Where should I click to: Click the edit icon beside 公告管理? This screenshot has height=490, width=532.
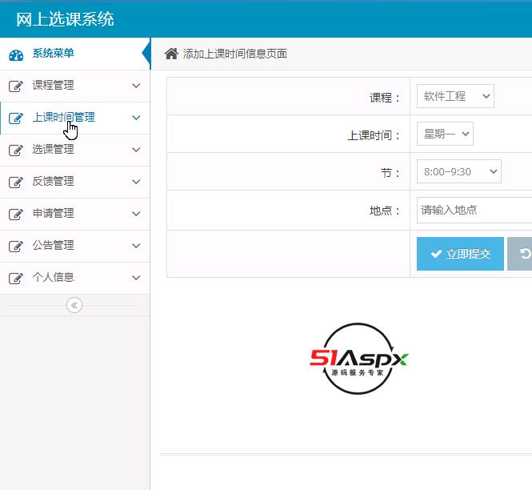[16, 246]
